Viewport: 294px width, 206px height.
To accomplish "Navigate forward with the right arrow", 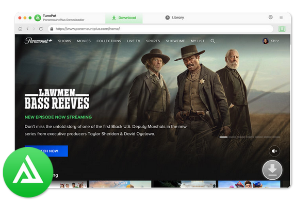I will point(34,29).
